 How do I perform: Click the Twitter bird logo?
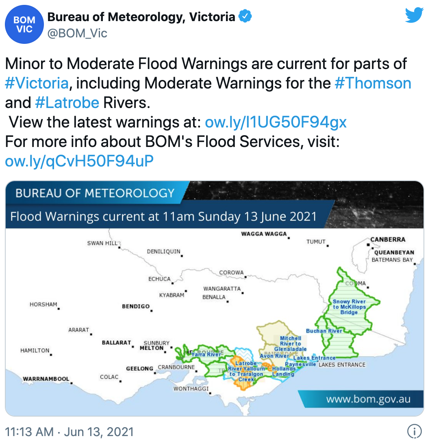tap(414, 15)
